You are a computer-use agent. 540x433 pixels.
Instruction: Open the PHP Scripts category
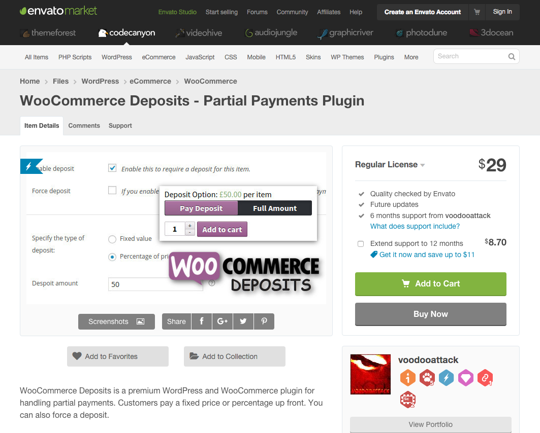point(75,57)
